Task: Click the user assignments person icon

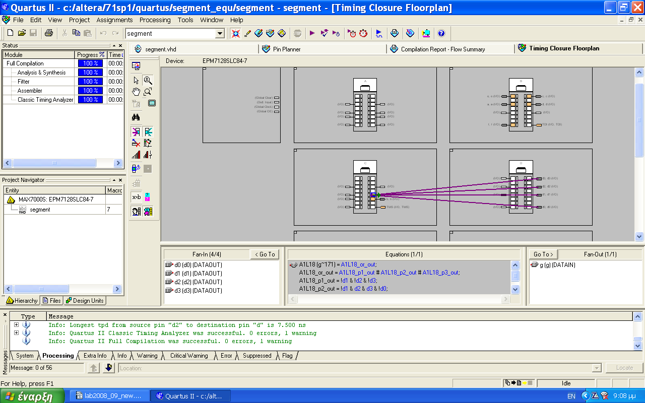Action: tap(136, 212)
